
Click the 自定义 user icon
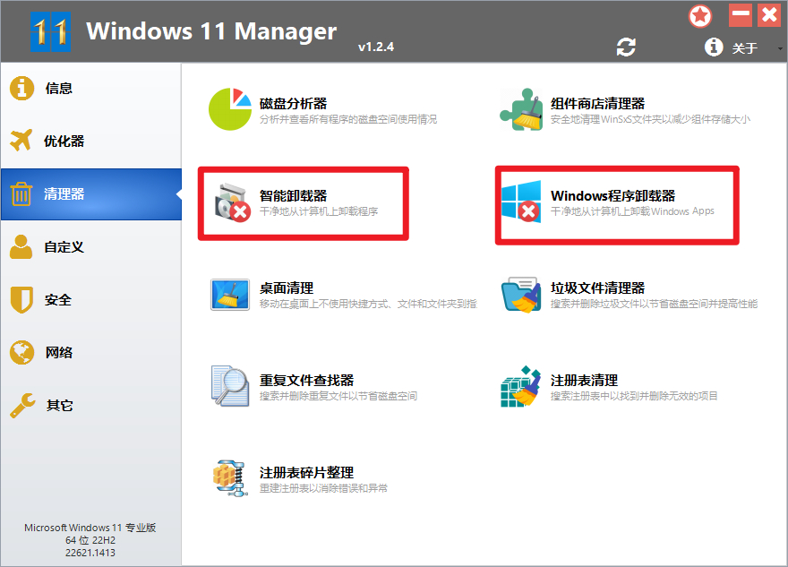(x=21, y=247)
